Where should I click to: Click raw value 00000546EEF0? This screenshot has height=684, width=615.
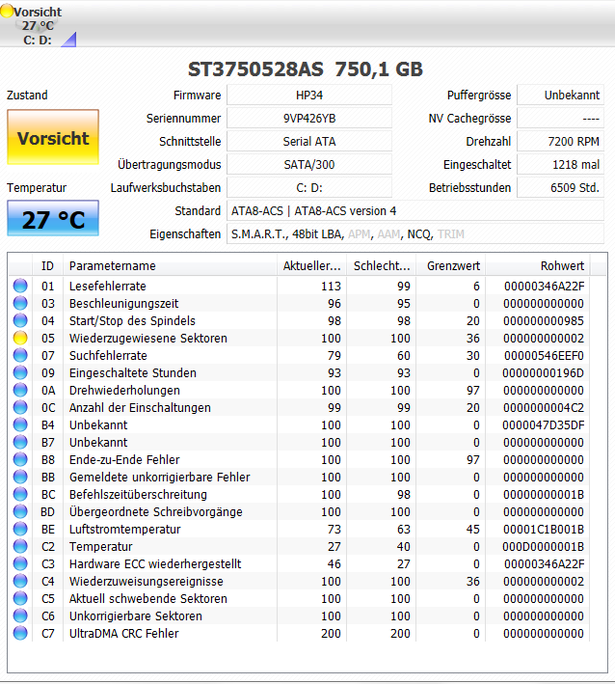544,356
